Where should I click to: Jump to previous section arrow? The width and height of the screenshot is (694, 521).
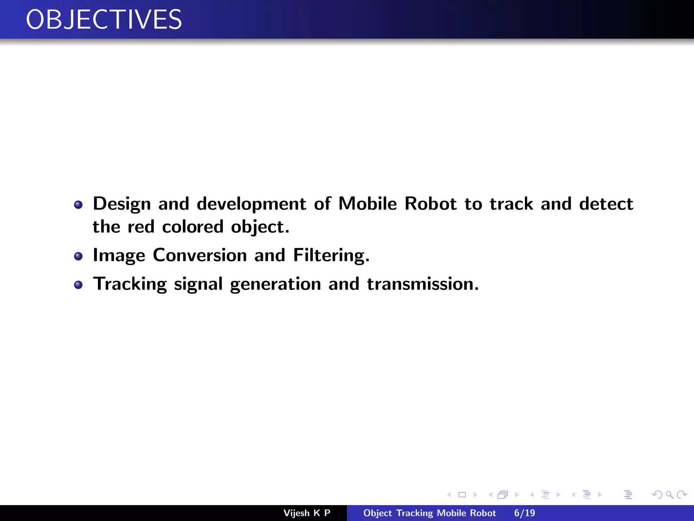click(x=573, y=495)
